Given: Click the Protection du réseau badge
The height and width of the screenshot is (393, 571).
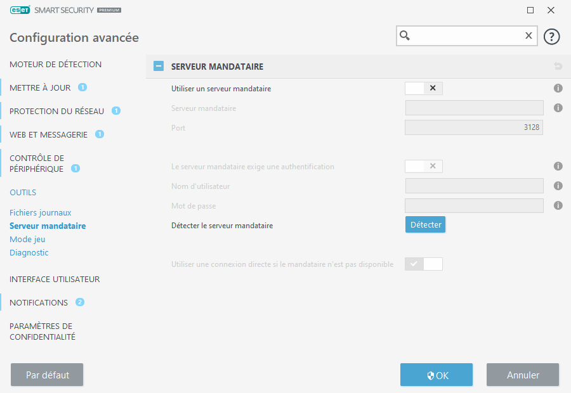Looking at the screenshot, I should (116, 111).
